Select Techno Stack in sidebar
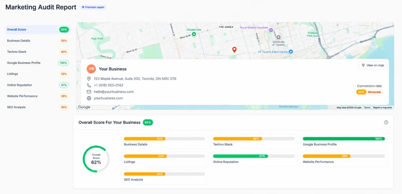402x194 pixels. click(x=38, y=52)
